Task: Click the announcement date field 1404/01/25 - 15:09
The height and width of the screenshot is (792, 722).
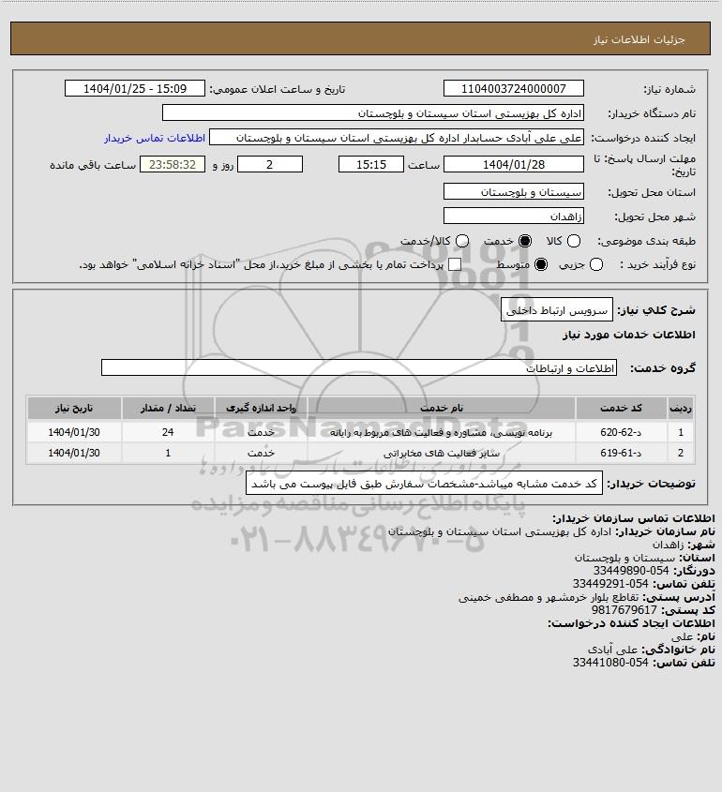Action: click(135, 88)
